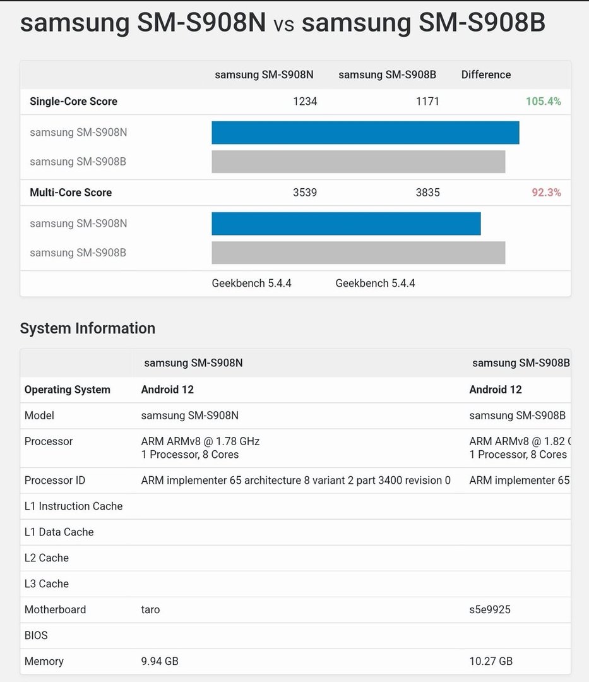Screen dimensions: 589x682
Task: Click the Operating System row label
Action: tap(68, 390)
